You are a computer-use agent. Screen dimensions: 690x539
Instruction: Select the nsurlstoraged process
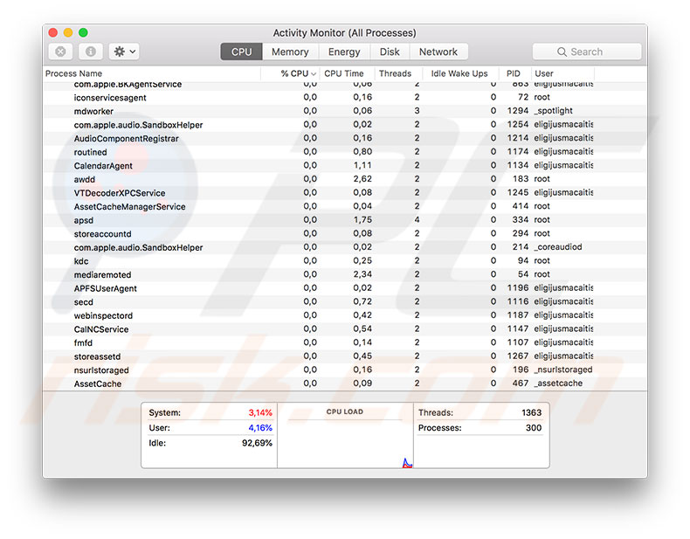point(345,370)
